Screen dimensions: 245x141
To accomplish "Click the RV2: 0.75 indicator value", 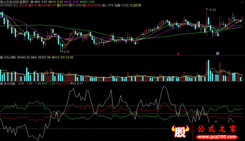I will pos(62,84).
